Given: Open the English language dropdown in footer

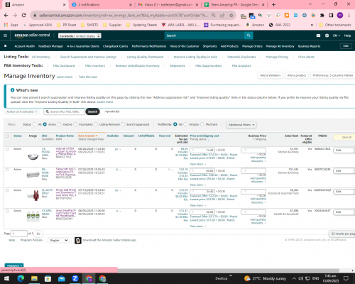Looking at the screenshot, I should tap(58, 240).
